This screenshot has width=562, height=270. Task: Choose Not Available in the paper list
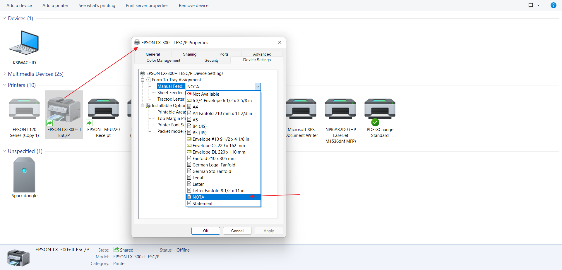point(223,94)
